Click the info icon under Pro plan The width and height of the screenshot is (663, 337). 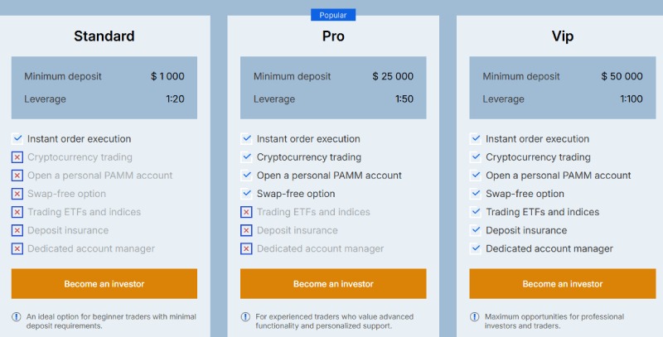(245, 316)
